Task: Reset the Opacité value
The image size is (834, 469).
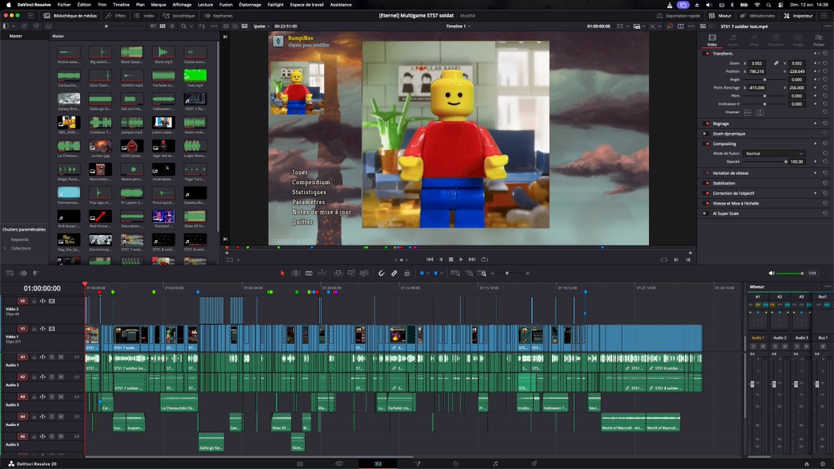Action: tap(826, 161)
